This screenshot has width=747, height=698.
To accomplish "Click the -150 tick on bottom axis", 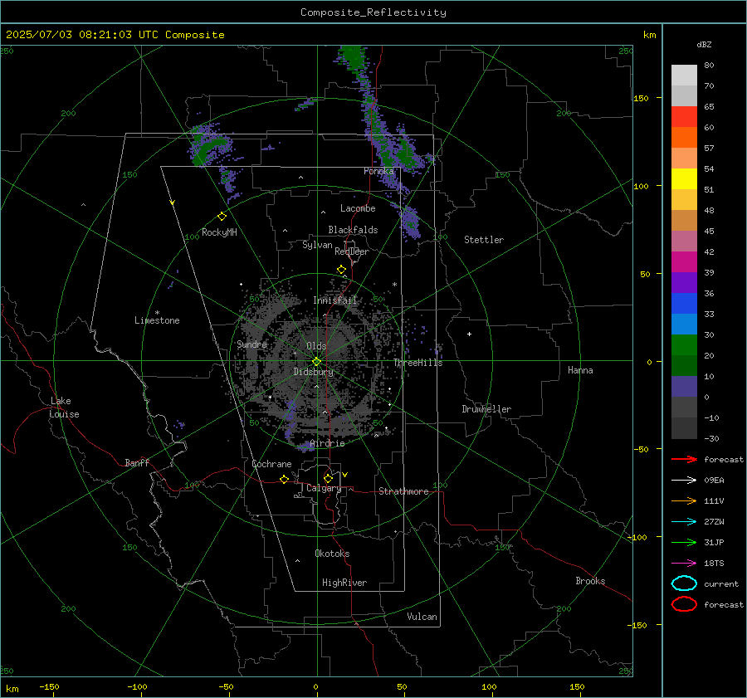I will (x=50, y=686).
